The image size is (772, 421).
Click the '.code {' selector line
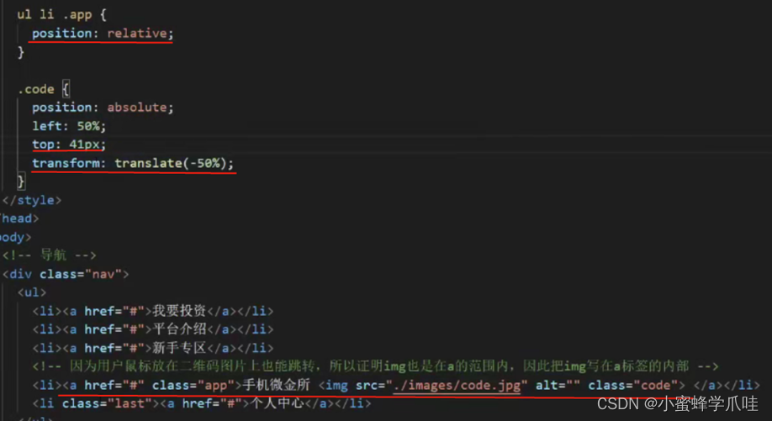click(44, 89)
